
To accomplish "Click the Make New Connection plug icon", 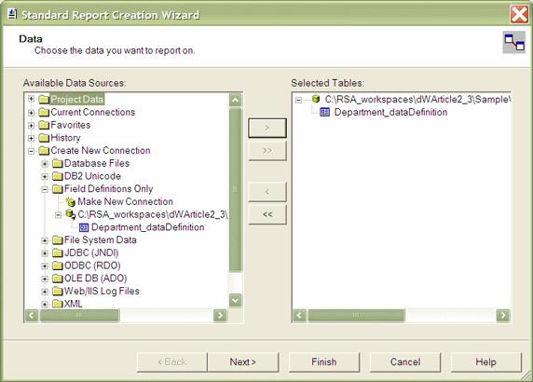I will pyautogui.click(x=71, y=202).
